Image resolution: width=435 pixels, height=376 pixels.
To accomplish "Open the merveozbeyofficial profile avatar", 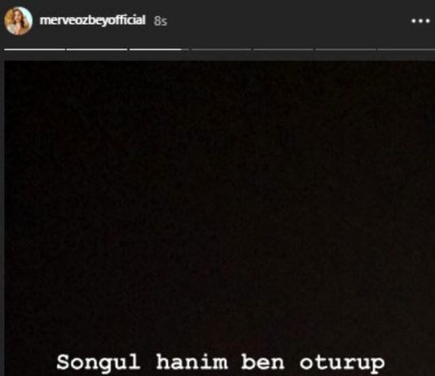I will tap(18, 21).
